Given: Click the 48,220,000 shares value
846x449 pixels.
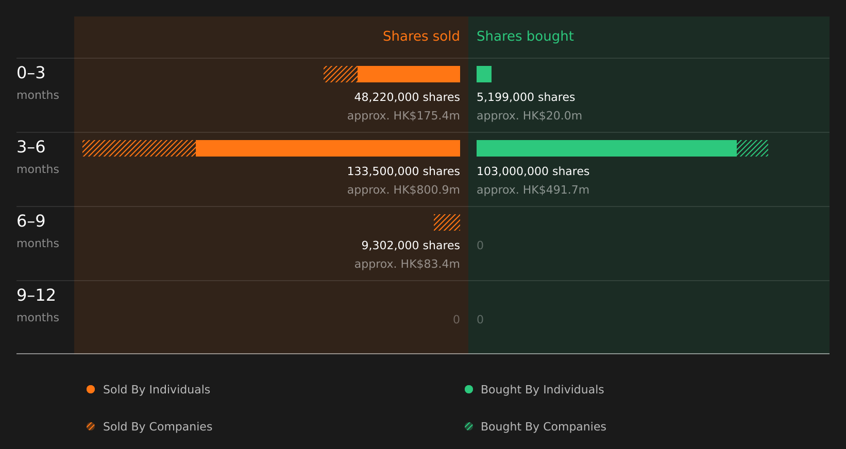Looking at the screenshot, I should (407, 97).
